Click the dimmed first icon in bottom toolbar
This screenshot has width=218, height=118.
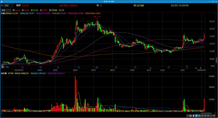(188, 116)
